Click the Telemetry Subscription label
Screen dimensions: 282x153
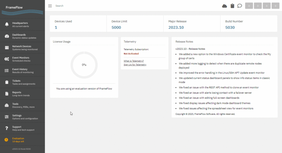pos(136,49)
